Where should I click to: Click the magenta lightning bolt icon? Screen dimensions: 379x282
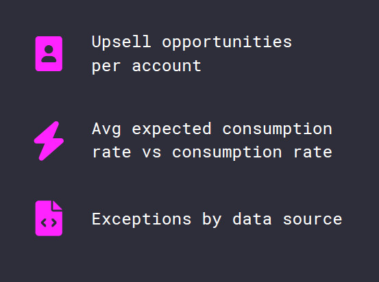[49, 141]
